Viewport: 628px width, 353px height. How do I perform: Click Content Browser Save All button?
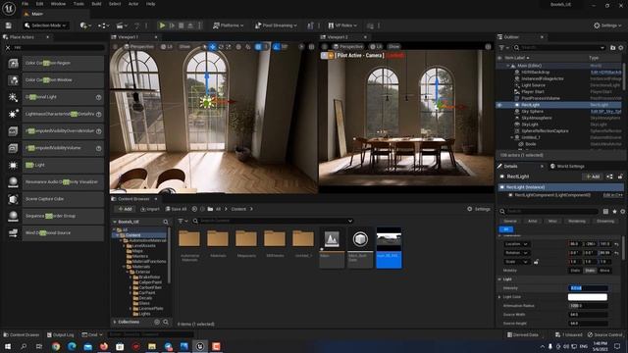pos(176,209)
